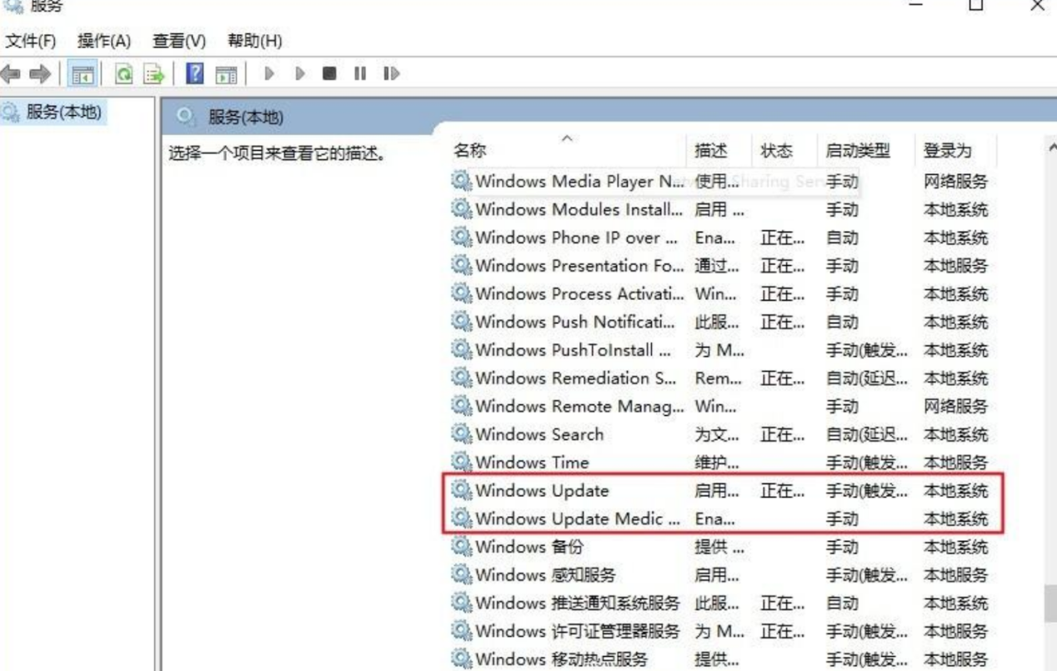The width and height of the screenshot is (1057, 671).
Task: Open Help with the blue question mark icon
Action: click(x=194, y=74)
